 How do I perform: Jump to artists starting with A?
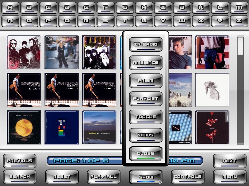[x=10, y=7]
